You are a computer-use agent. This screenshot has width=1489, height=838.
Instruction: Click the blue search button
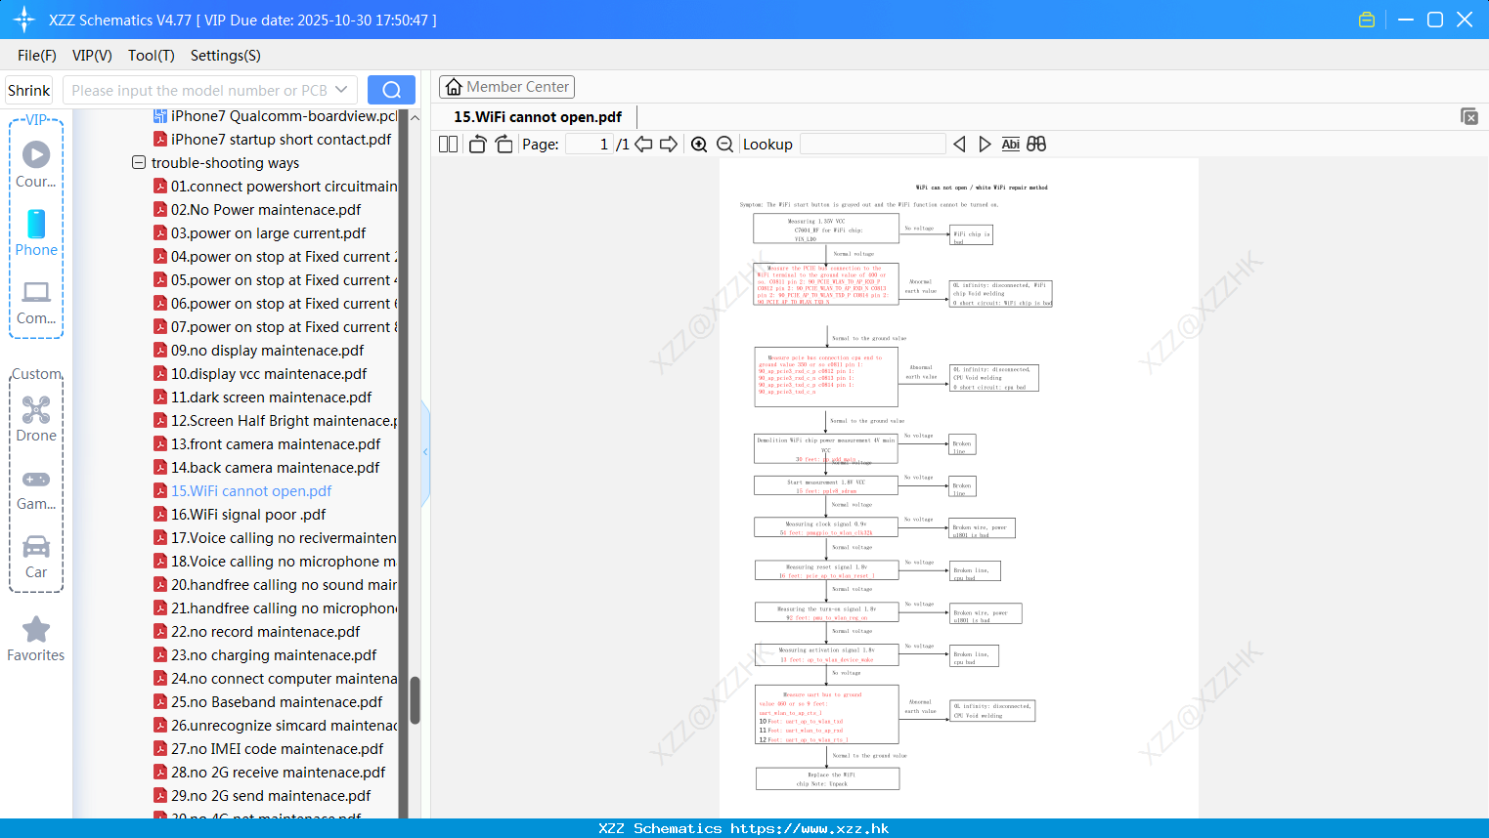point(391,90)
